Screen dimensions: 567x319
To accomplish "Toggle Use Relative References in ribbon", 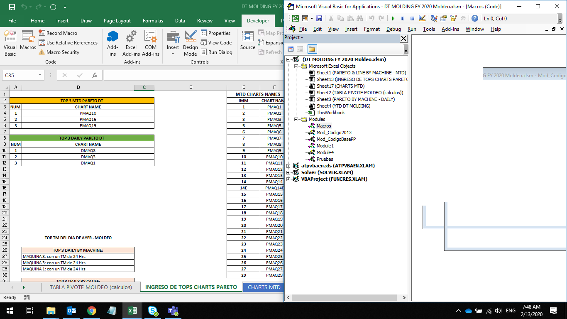I will tap(68, 43).
